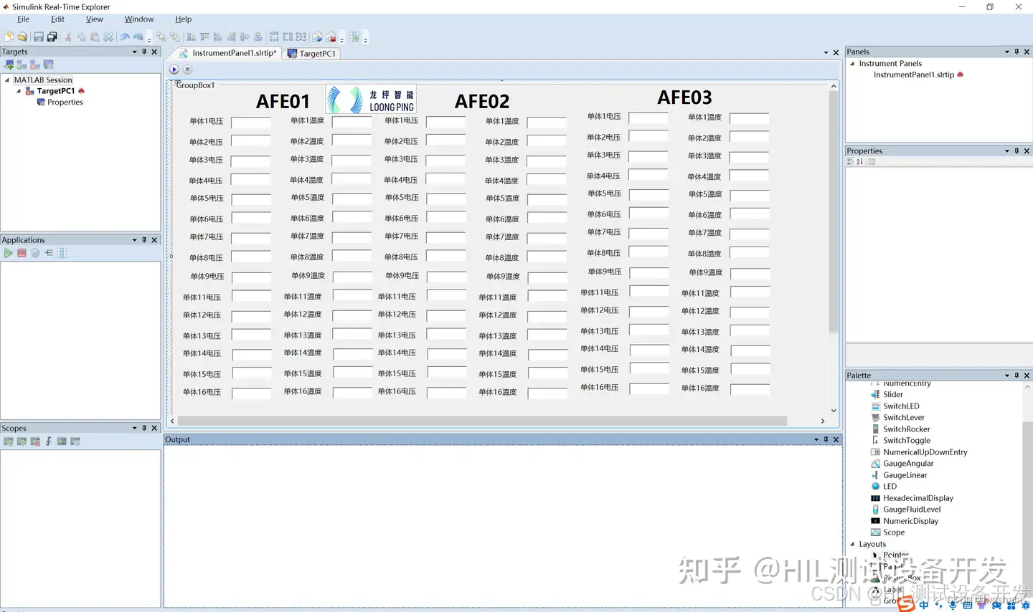Screen dimensions: 1033x612
Task: Select the Slider control in the Palette
Action: (x=892, y=394)
